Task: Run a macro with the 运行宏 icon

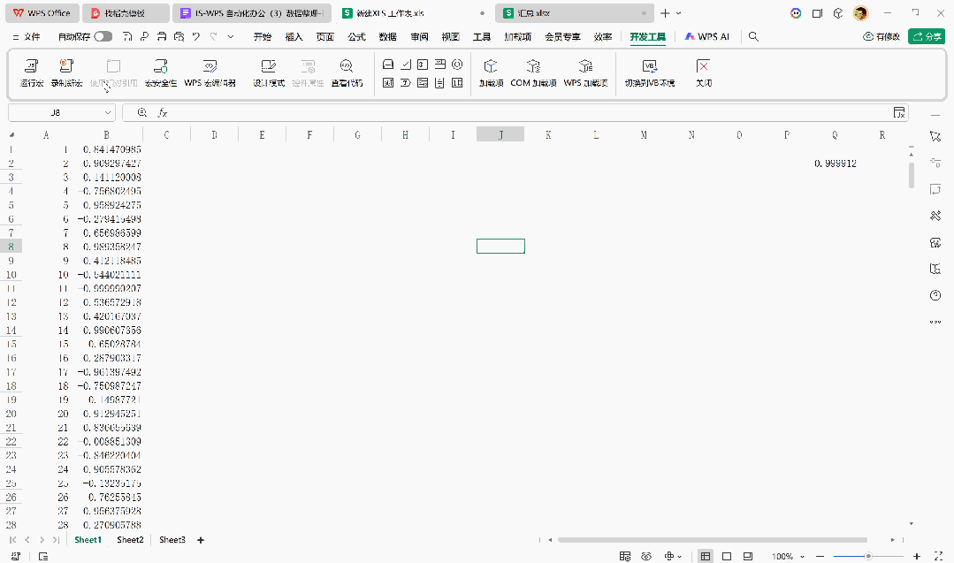Action: (x=30, y=71)
